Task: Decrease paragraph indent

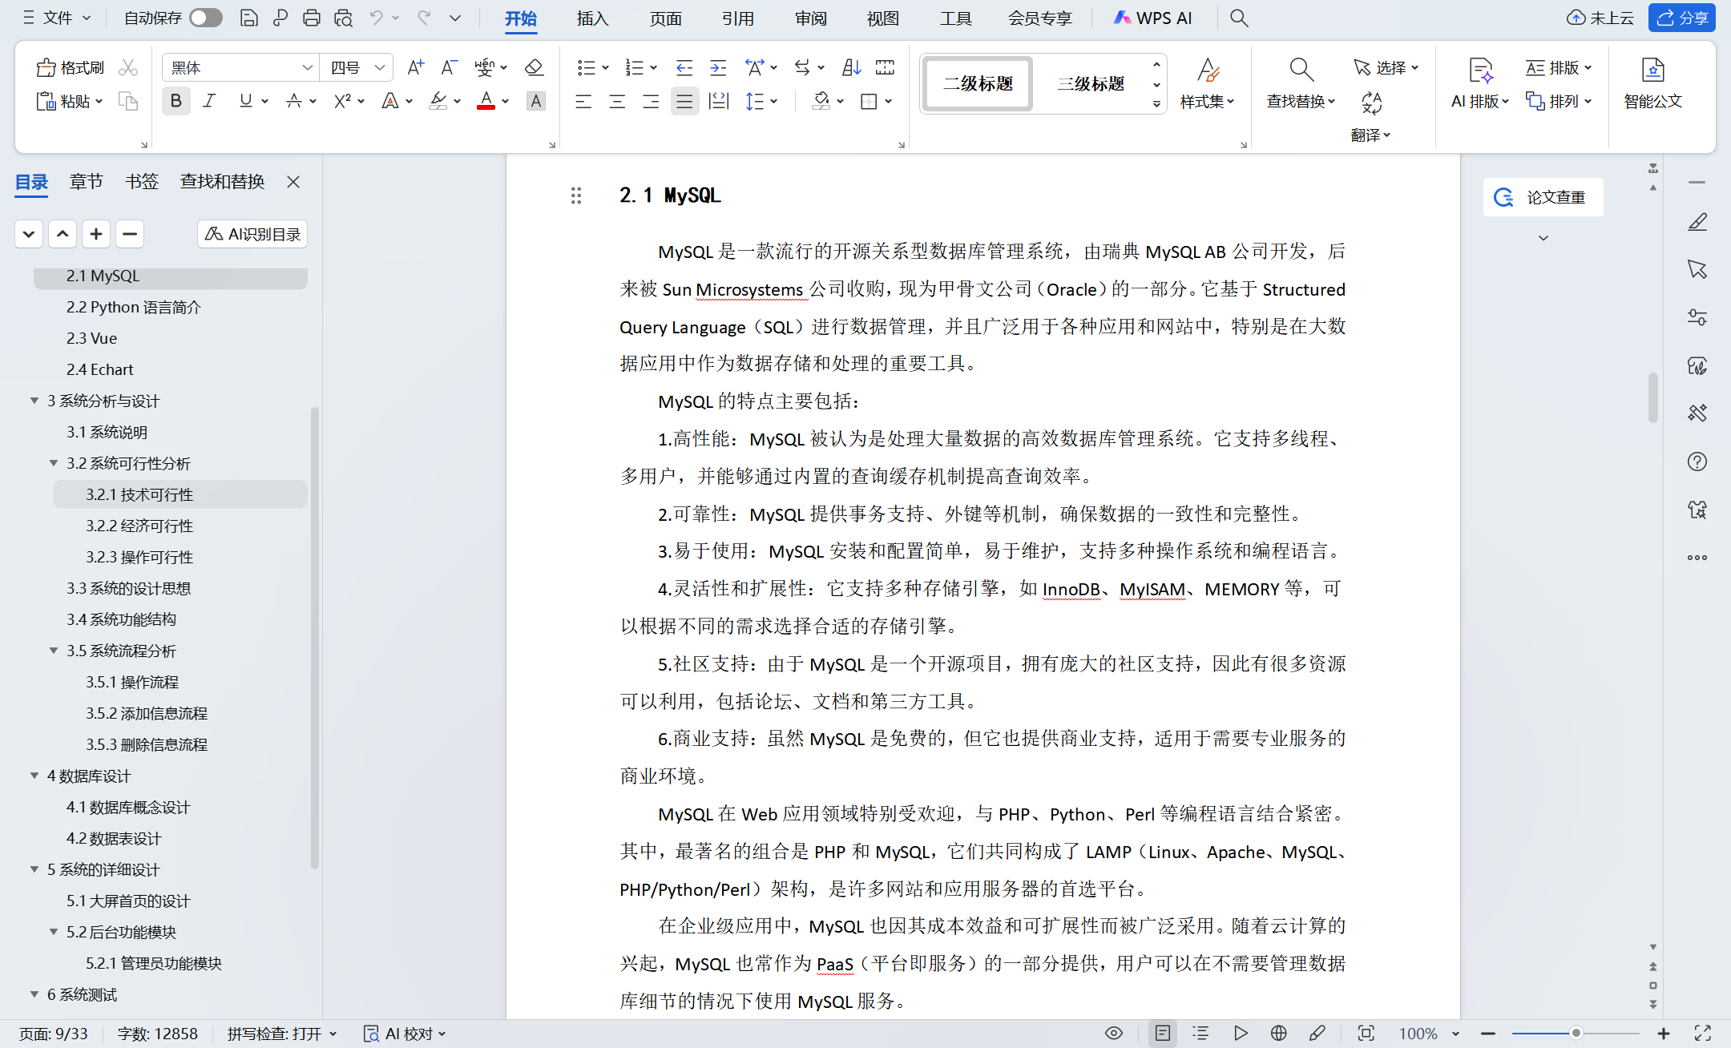Action: coord(684,67)
